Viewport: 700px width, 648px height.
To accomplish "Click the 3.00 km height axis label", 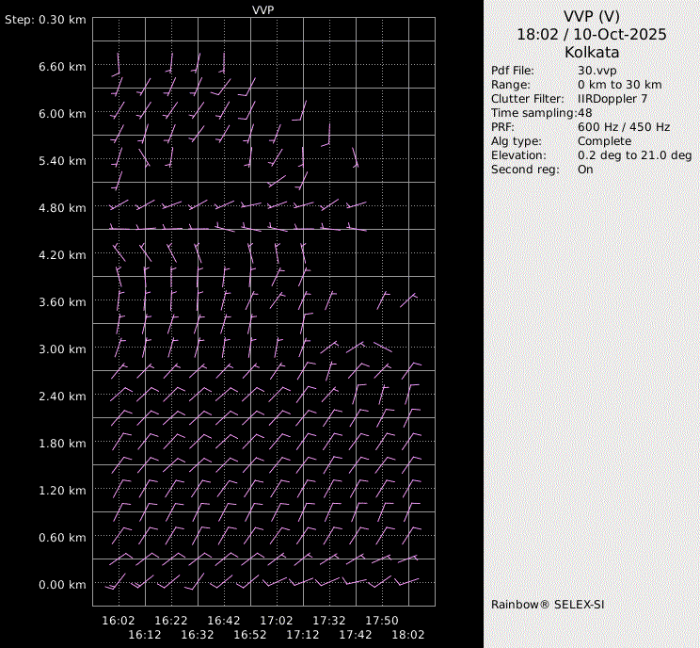I will click(x=63, y=349).
